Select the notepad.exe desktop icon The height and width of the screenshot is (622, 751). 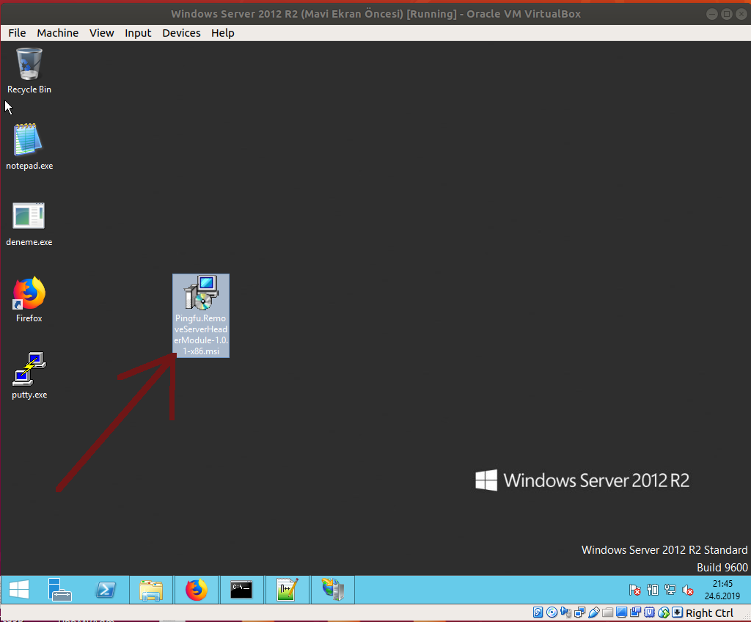click(29, 147)
